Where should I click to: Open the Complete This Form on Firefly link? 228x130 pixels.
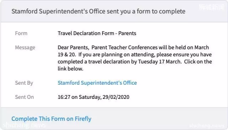pyautogui.click(x=51, y=119)
